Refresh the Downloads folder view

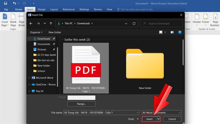coord(134,24)
